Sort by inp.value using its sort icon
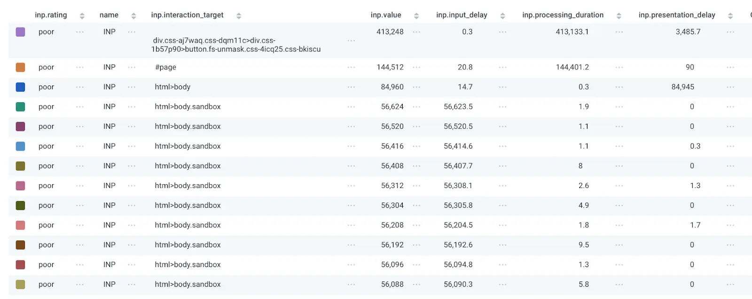The height and width of the screenshot is (299, 752). [416, 16]
